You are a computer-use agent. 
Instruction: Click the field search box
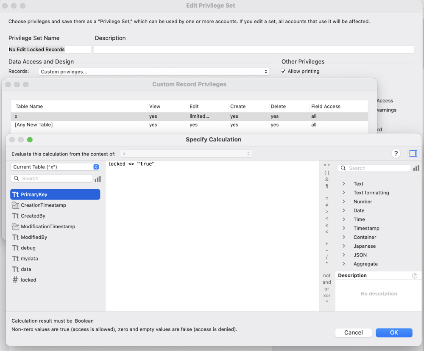(x=55, y=179)
